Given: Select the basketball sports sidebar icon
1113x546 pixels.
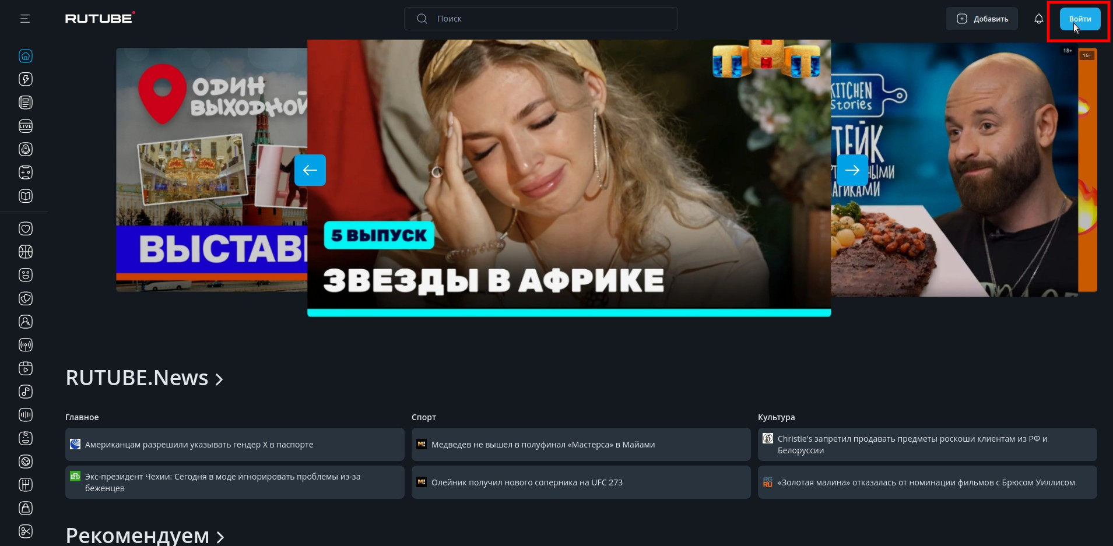Looking at the screenshot, I should click(26, 252).
